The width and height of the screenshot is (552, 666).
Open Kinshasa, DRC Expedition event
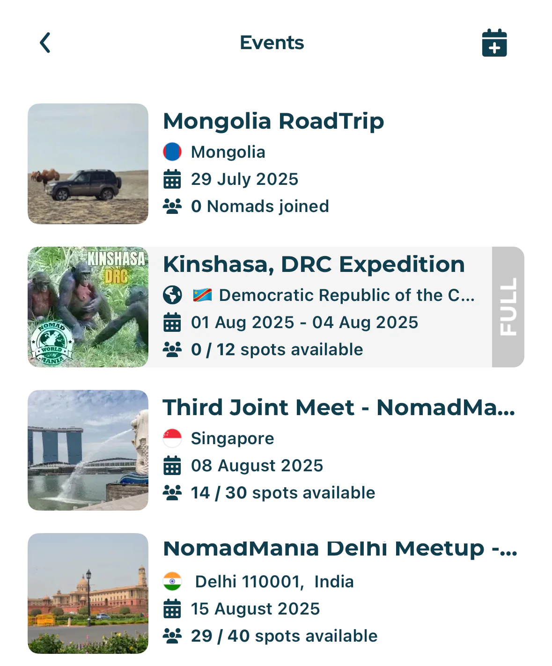point(314,264)
